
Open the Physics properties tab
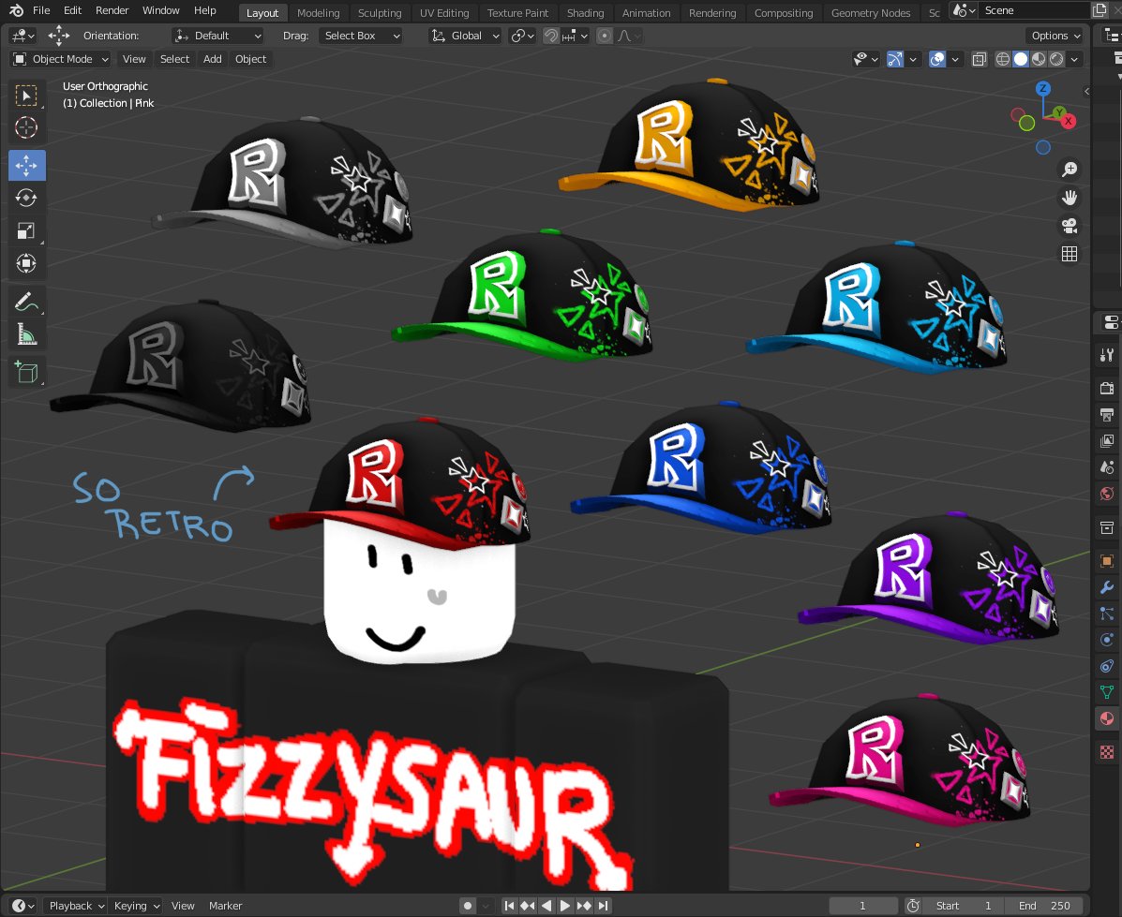[x=1107, y=640]
